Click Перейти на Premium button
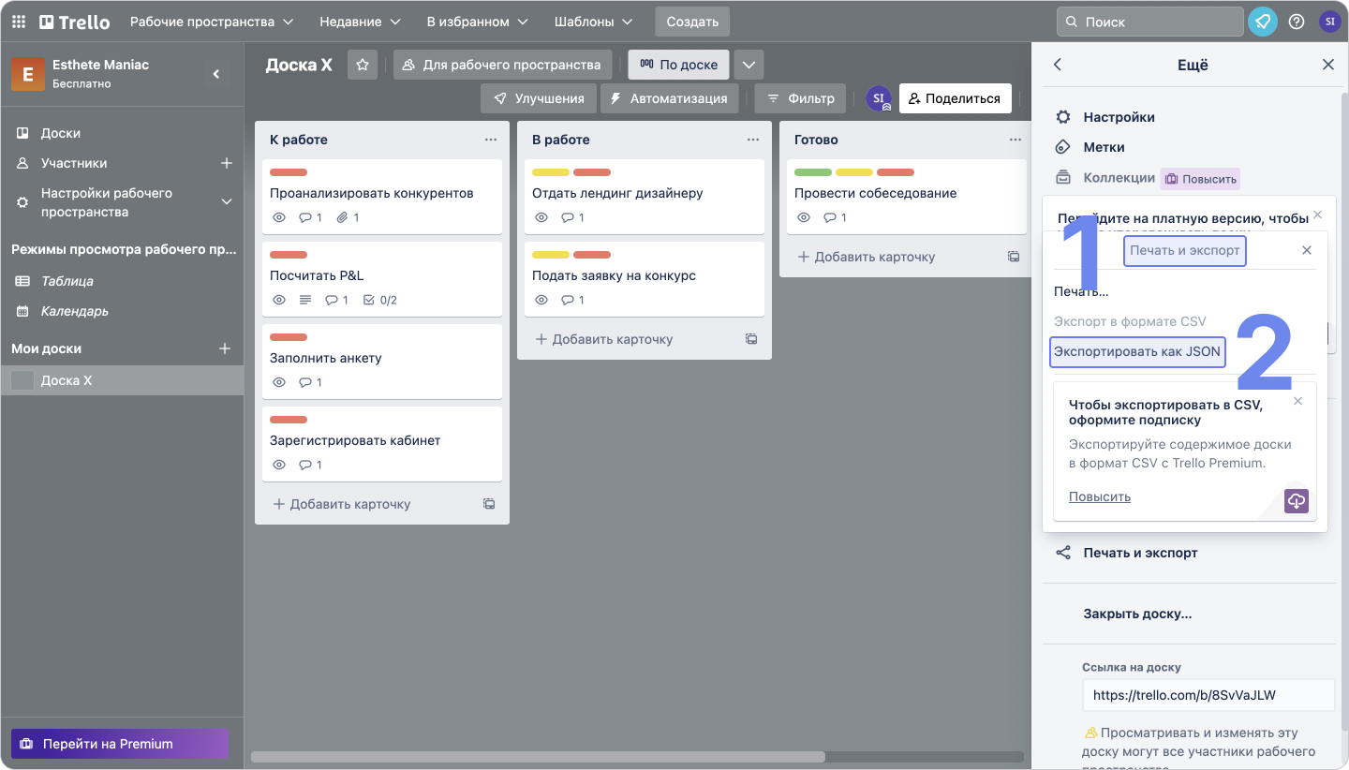 click(x=120, y=744)
